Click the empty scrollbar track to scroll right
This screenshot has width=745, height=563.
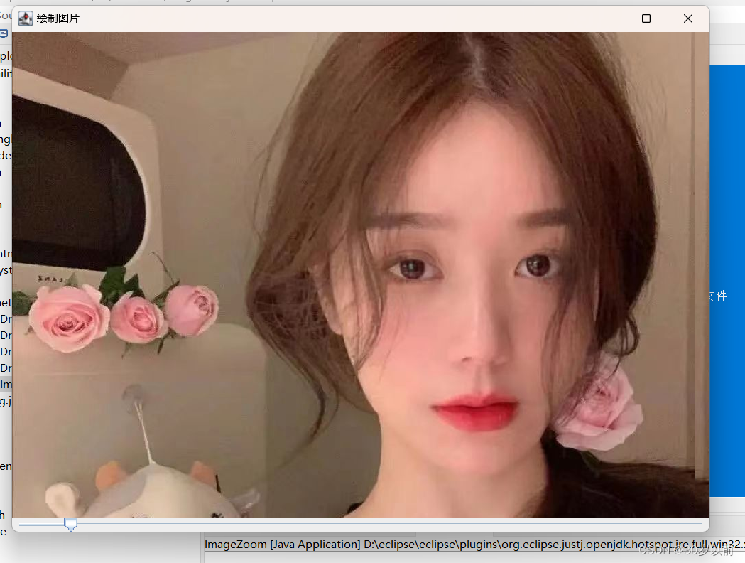(x=391, y=525)
